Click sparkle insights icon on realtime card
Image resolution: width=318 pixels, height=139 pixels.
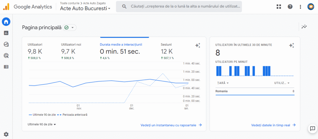(291, 45)
